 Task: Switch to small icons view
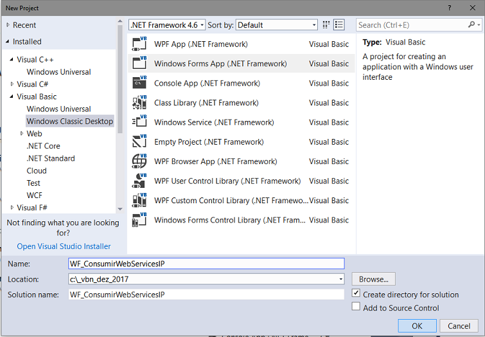(x=327, y=25)
